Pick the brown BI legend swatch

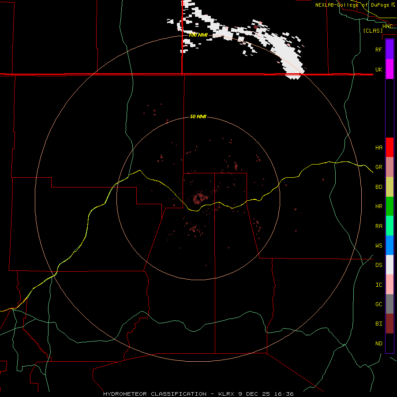tap(390, 324)
